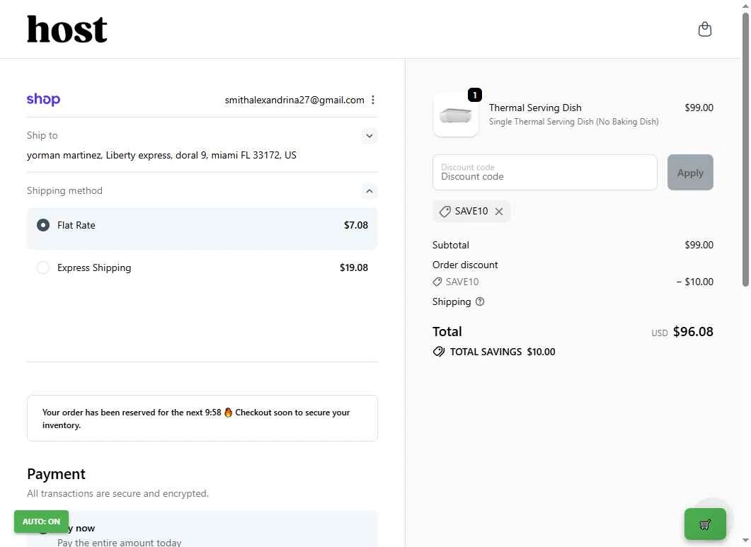Click the host logo
The height and width of the screenshot is (547, 751).
click(x=67, y=29)
